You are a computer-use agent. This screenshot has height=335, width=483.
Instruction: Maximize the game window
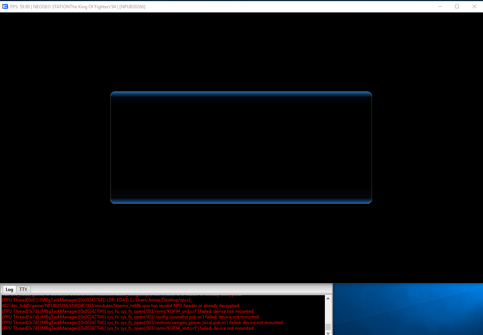click(x=457, y=6)
